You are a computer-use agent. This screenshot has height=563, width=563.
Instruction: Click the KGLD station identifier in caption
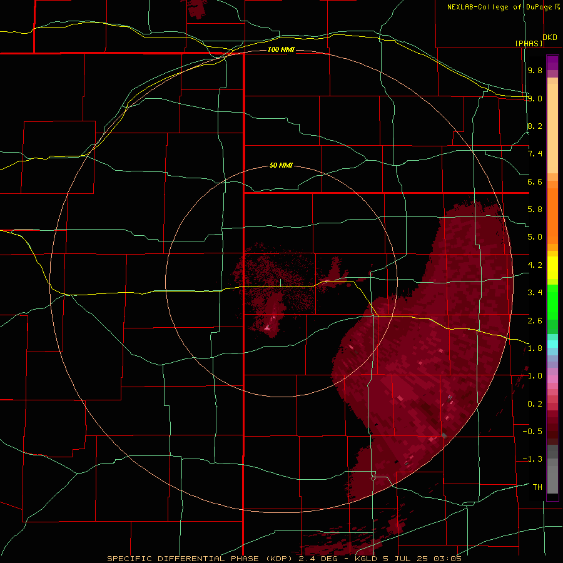pyautogui.click(x=367, y=559)
